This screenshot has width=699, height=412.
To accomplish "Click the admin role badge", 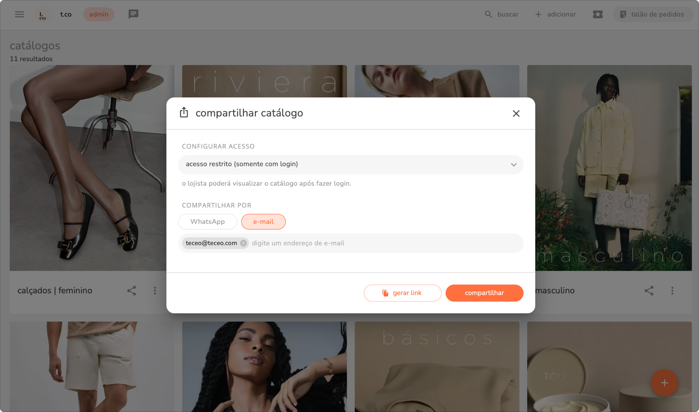I will 99,14.
